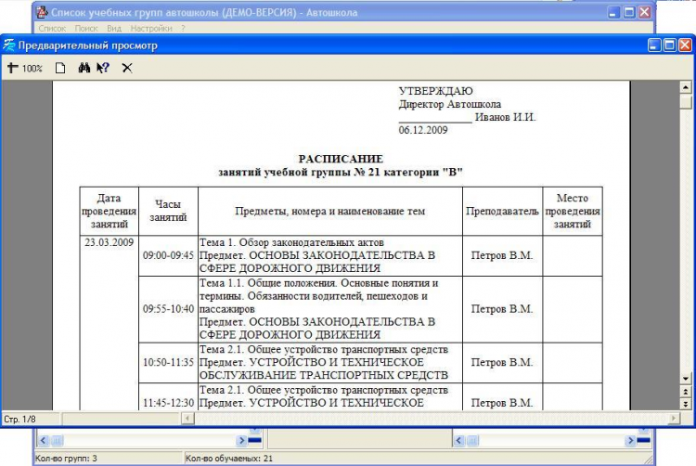Click the blank page icon in preview toolbar
The width and height of the screenshot is (696, 466).
tap(60, 68)
